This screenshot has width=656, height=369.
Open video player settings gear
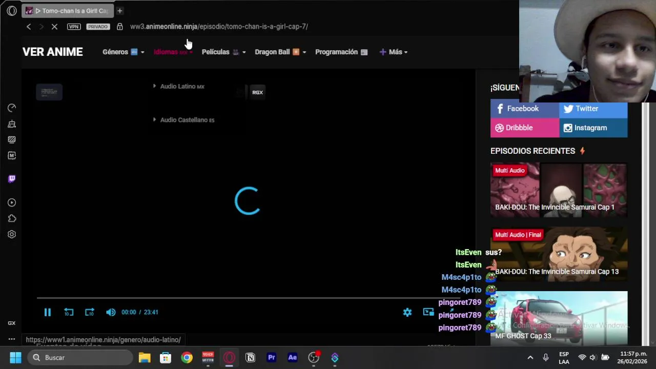coord(407,312)
